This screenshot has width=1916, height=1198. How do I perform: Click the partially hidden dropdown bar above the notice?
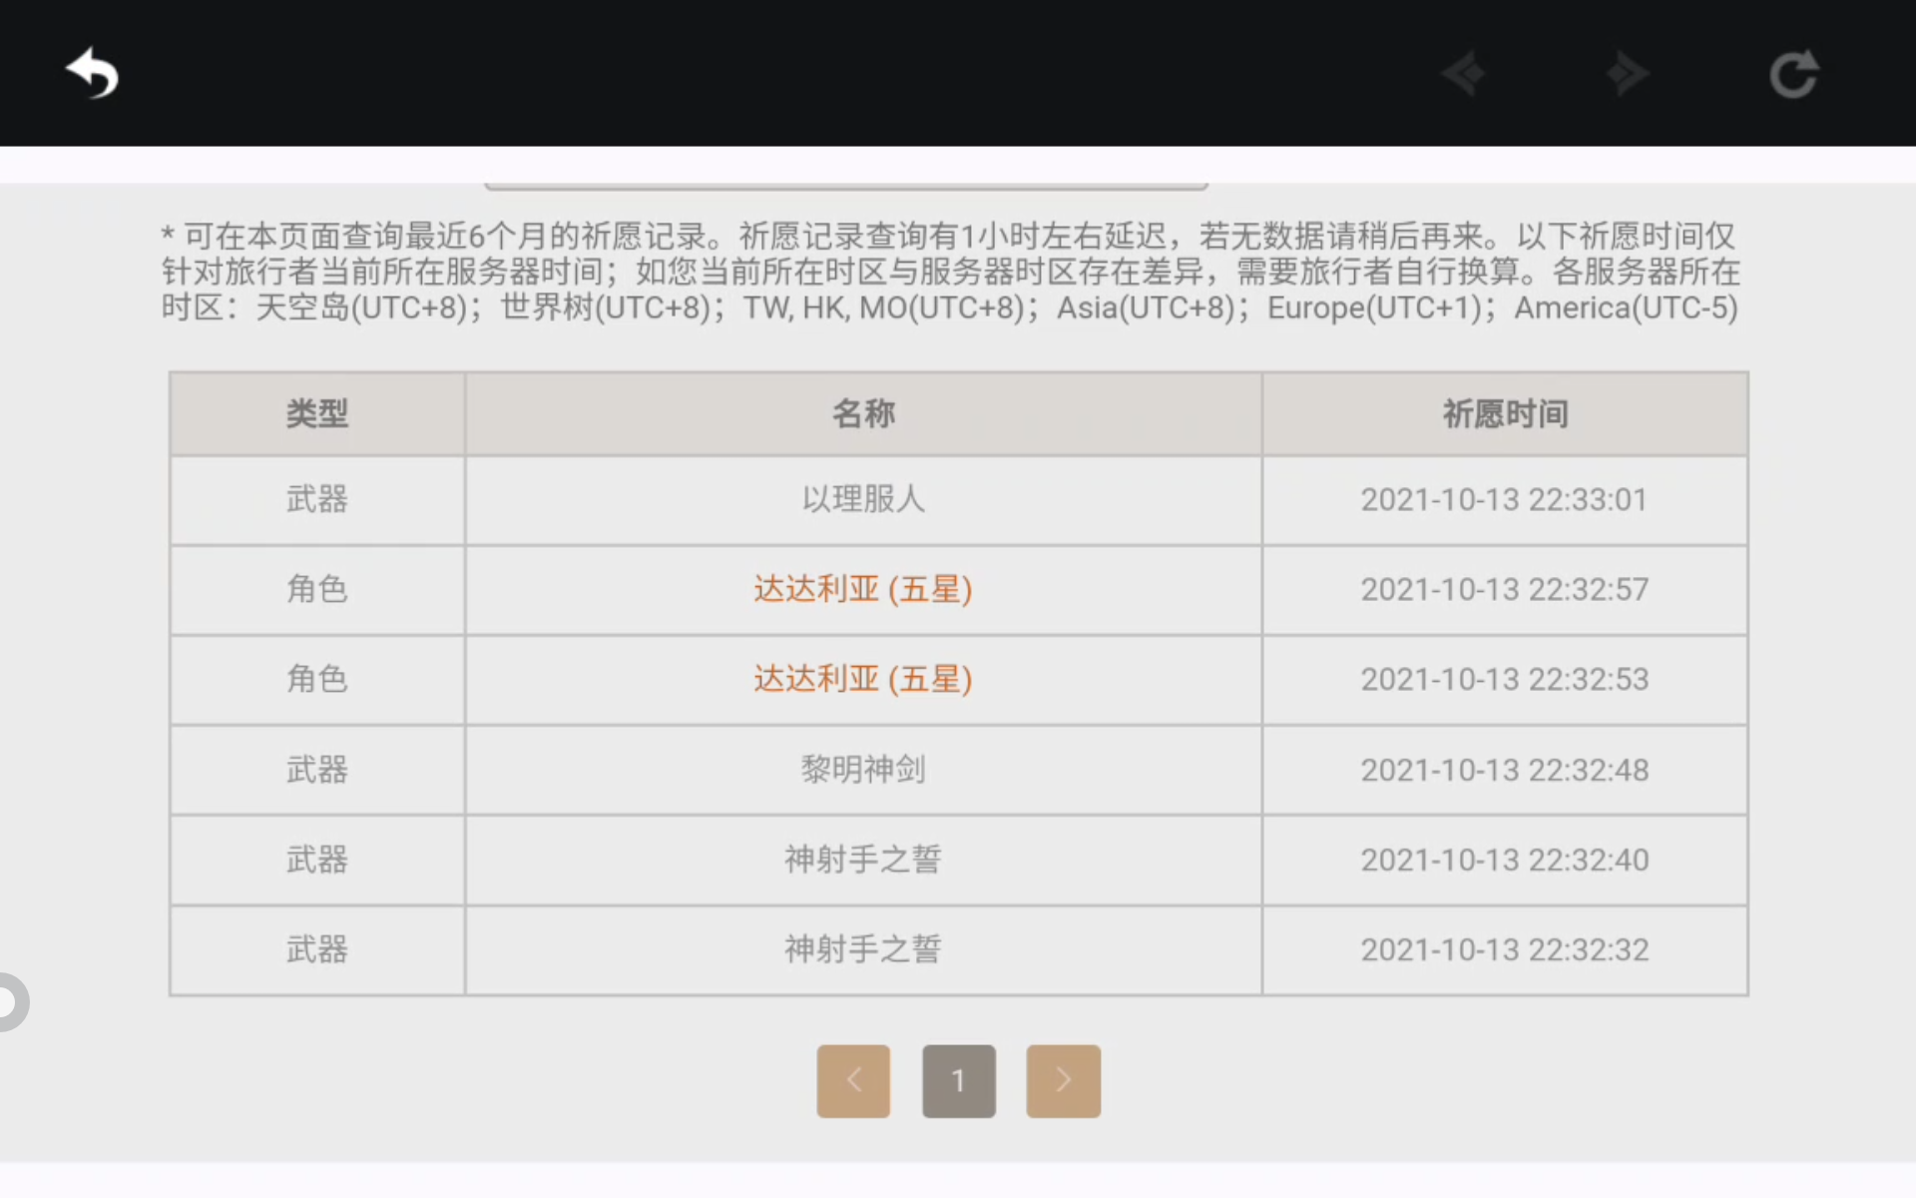(x=846, y=186)
